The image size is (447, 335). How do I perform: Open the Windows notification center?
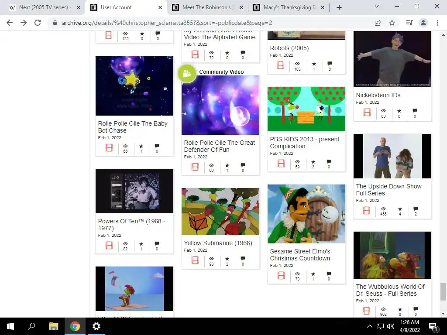click(433, 326)
